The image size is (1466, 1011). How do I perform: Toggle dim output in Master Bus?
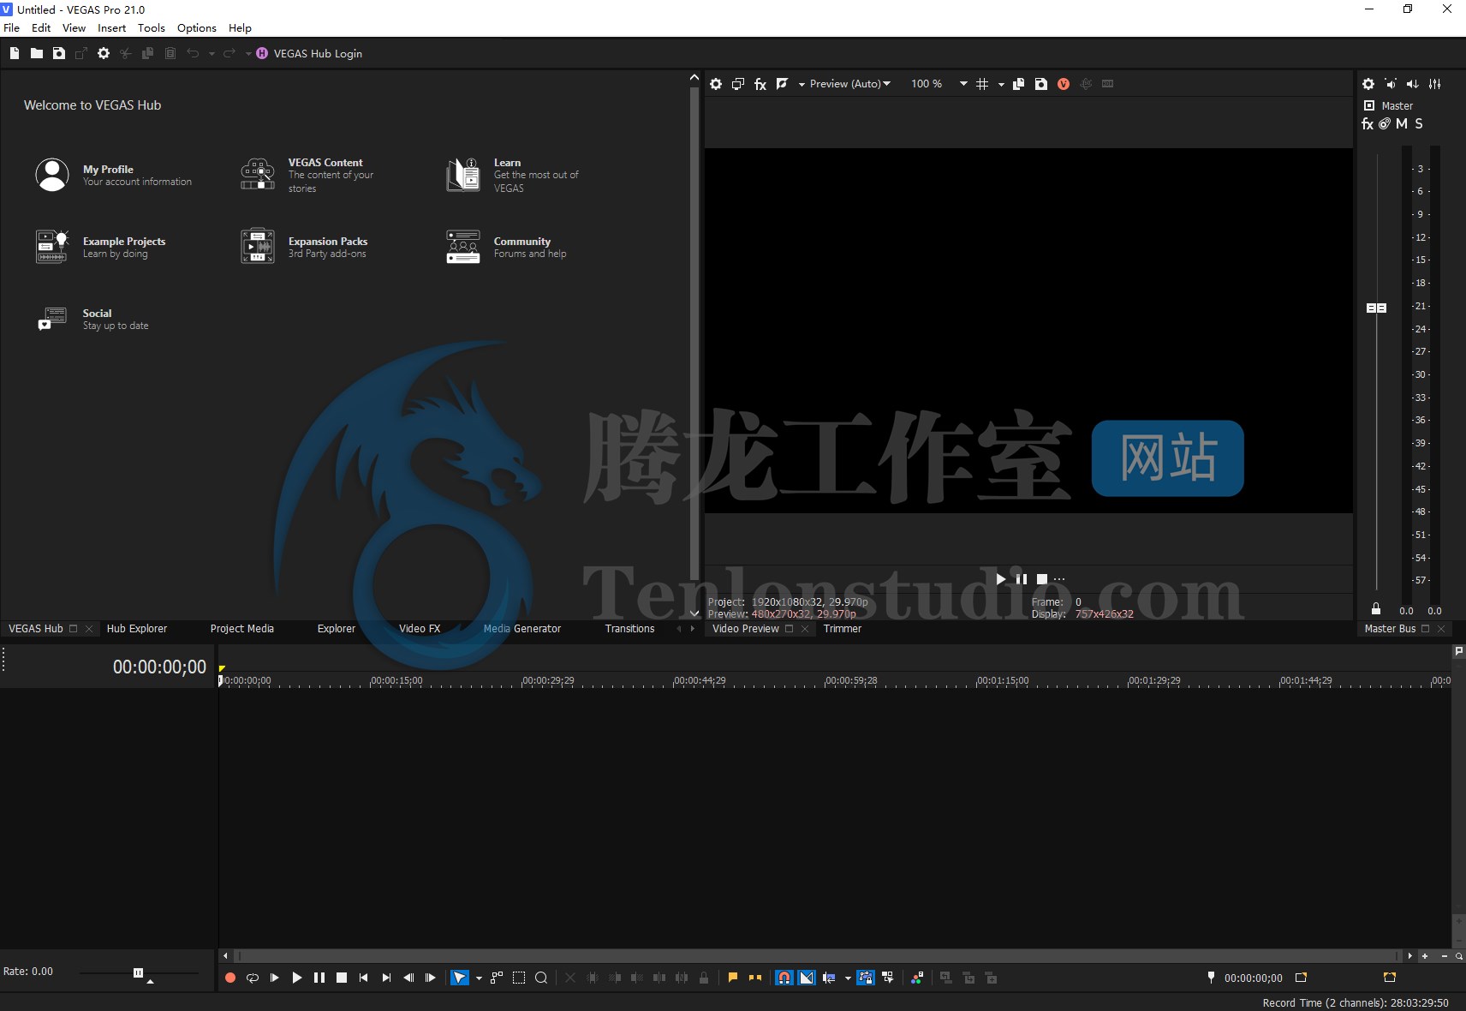click(x=1413, y=84)
